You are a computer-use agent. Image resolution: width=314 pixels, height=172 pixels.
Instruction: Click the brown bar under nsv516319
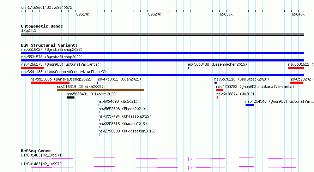click(101, 90)
